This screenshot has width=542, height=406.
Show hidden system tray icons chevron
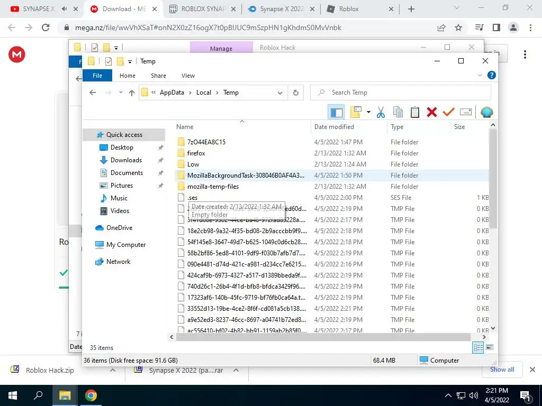click(x=448, y=395)
